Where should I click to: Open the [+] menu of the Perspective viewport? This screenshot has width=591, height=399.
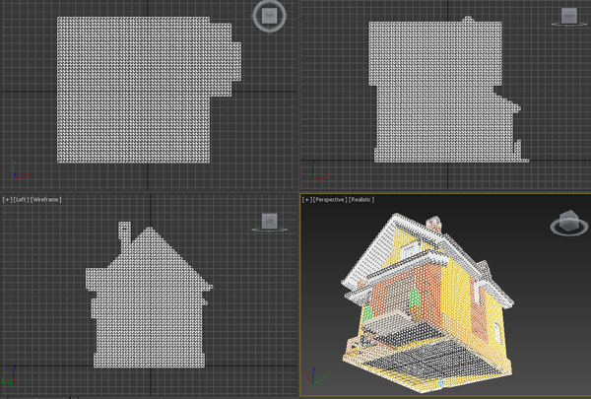pos(307,199)
